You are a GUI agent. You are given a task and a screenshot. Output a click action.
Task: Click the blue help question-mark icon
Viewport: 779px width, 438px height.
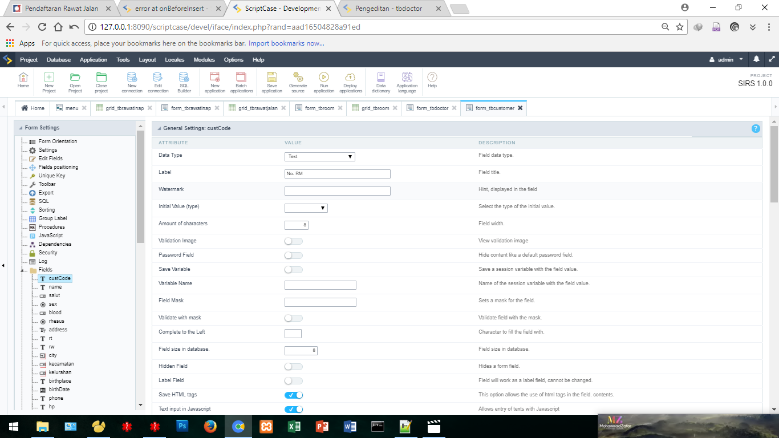pyautogui.click(x=756, y=128)
